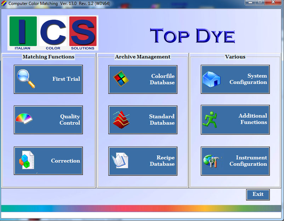Click the four-color tile Colorfile Database icon
Screen dimensions: 284x221
coord(121,79)
